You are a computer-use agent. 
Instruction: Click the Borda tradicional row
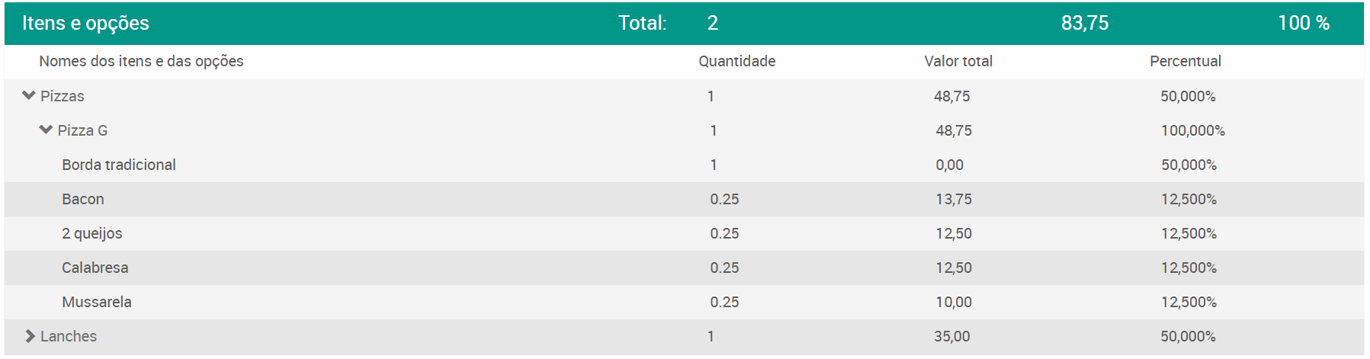click(684, 165)
